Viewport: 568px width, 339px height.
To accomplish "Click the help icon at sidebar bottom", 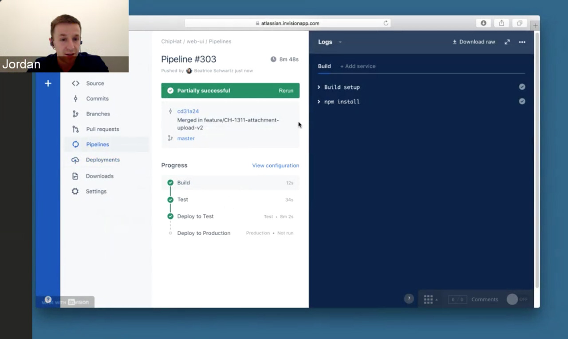I will coord(48,300).
